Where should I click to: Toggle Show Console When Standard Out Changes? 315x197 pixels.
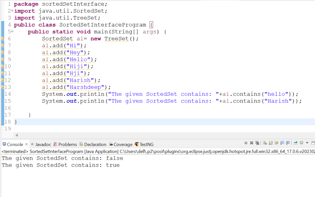coord(282,143)
